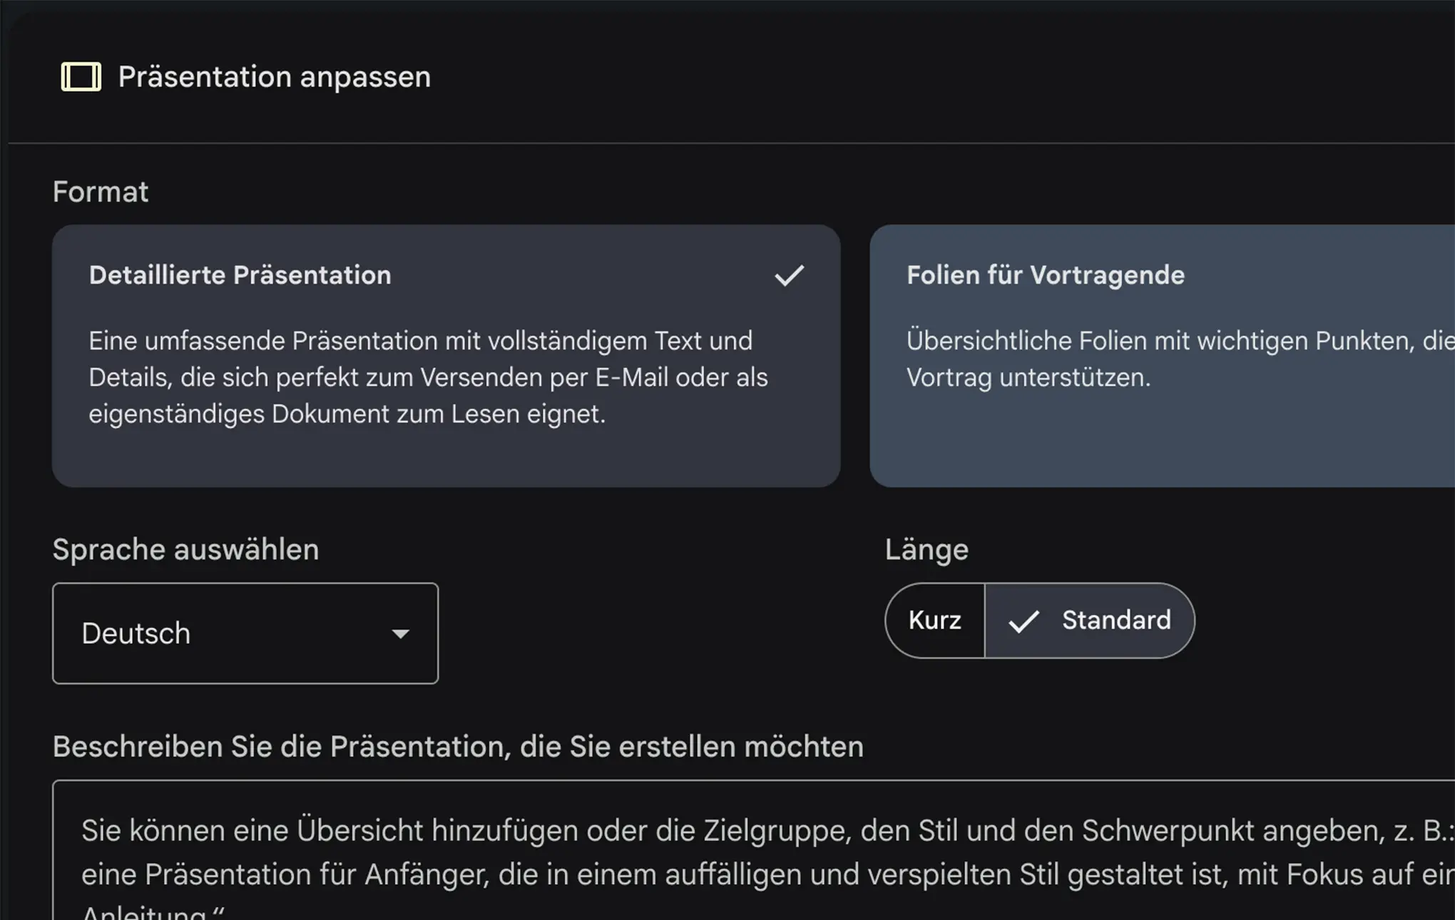The image size is (1455, 920).
Task: Click the Detaillierte Präsentation title text
Action: (240, 275)
